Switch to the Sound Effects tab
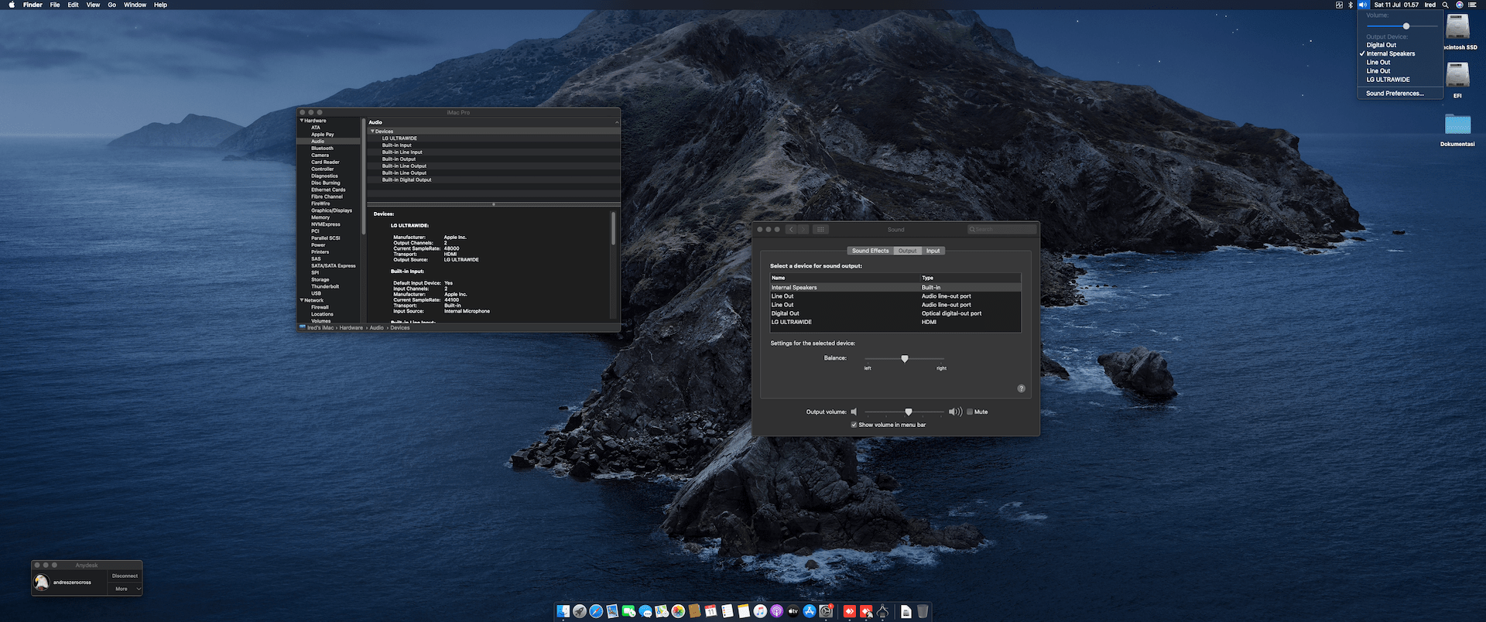 click(x=870, y=251)
